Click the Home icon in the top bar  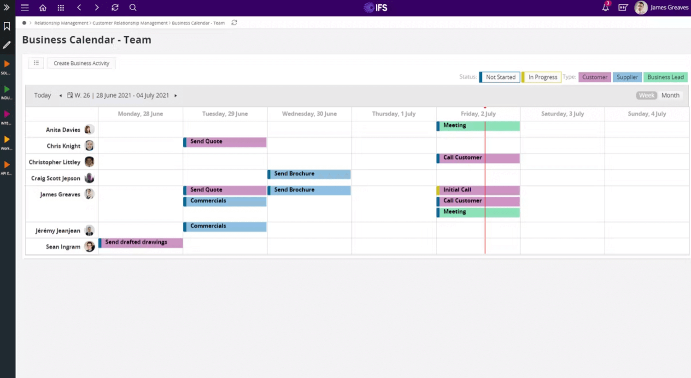pos(42,7)
